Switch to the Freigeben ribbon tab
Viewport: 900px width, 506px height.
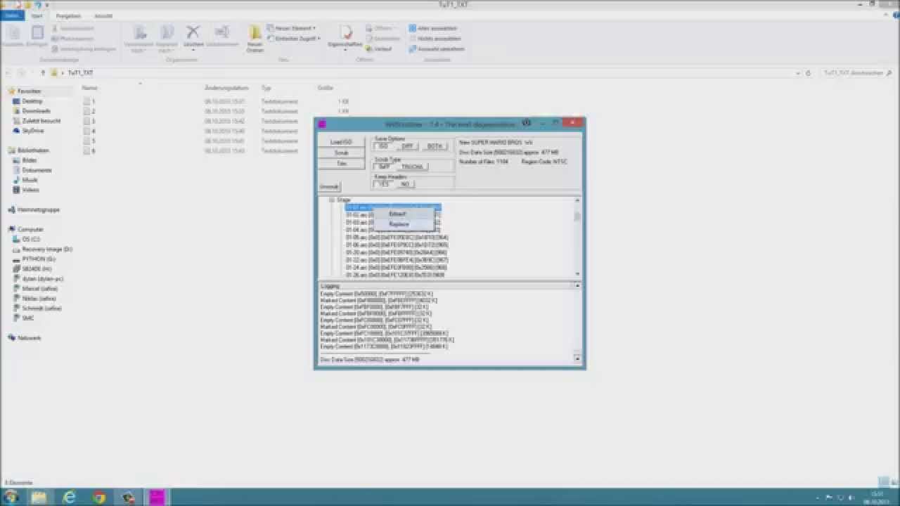coord(68,15)
